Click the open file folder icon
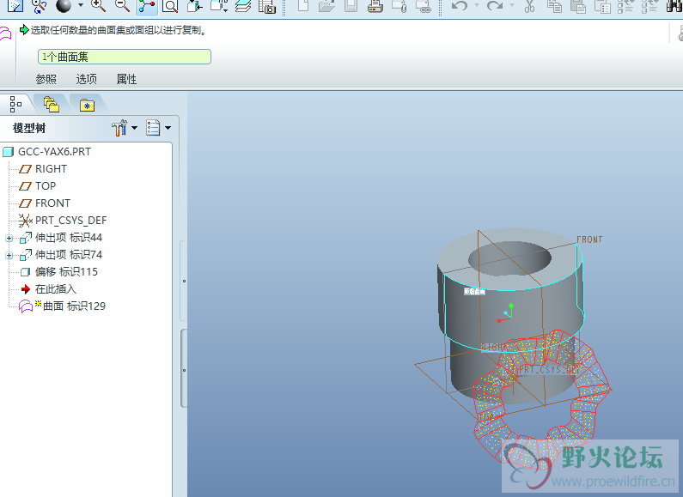Image resolution: width=683 pixels, height=497 pixels. click(x=326, y=6)
